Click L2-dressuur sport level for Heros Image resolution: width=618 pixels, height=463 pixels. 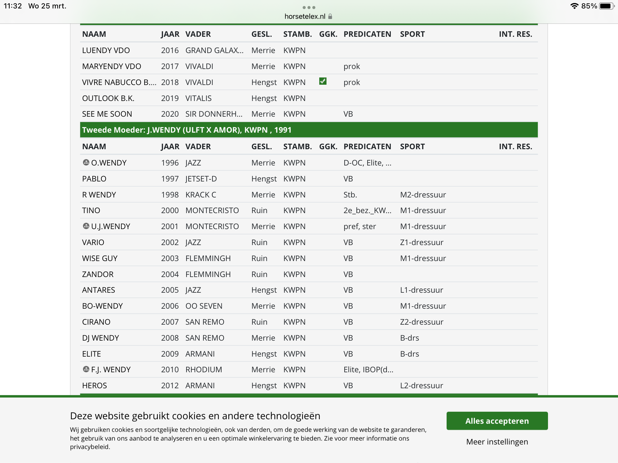422,386
